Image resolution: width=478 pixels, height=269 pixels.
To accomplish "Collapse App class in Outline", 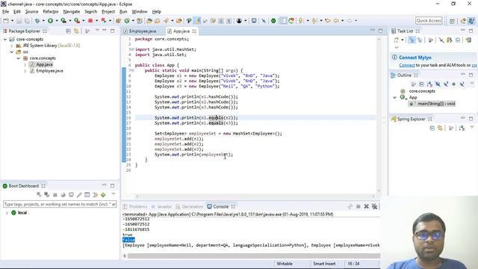I will pos(395,98).
